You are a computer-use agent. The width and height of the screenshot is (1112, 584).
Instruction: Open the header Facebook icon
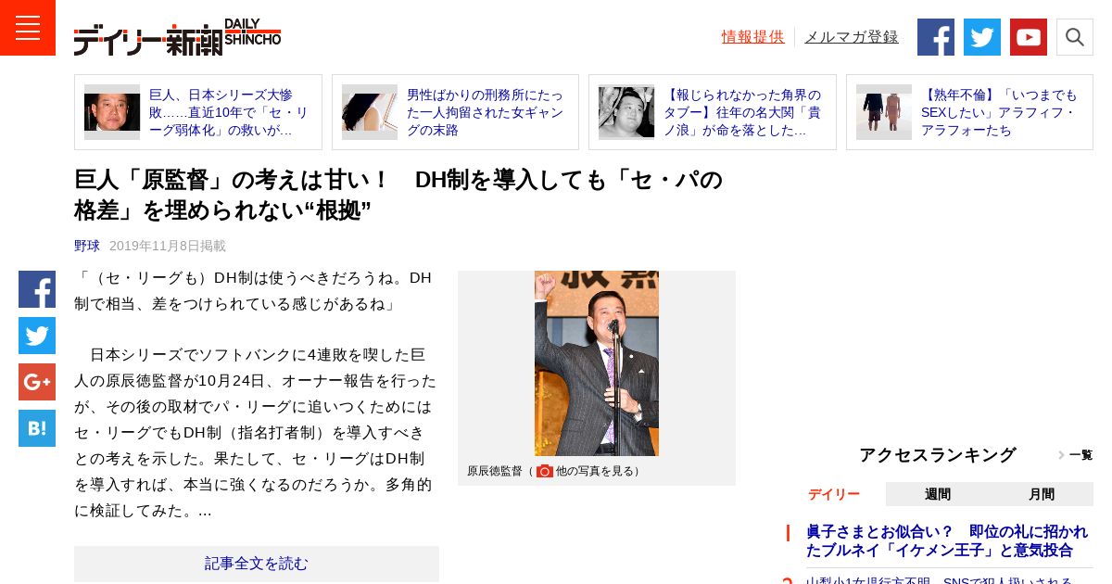[x=936, y=37]
